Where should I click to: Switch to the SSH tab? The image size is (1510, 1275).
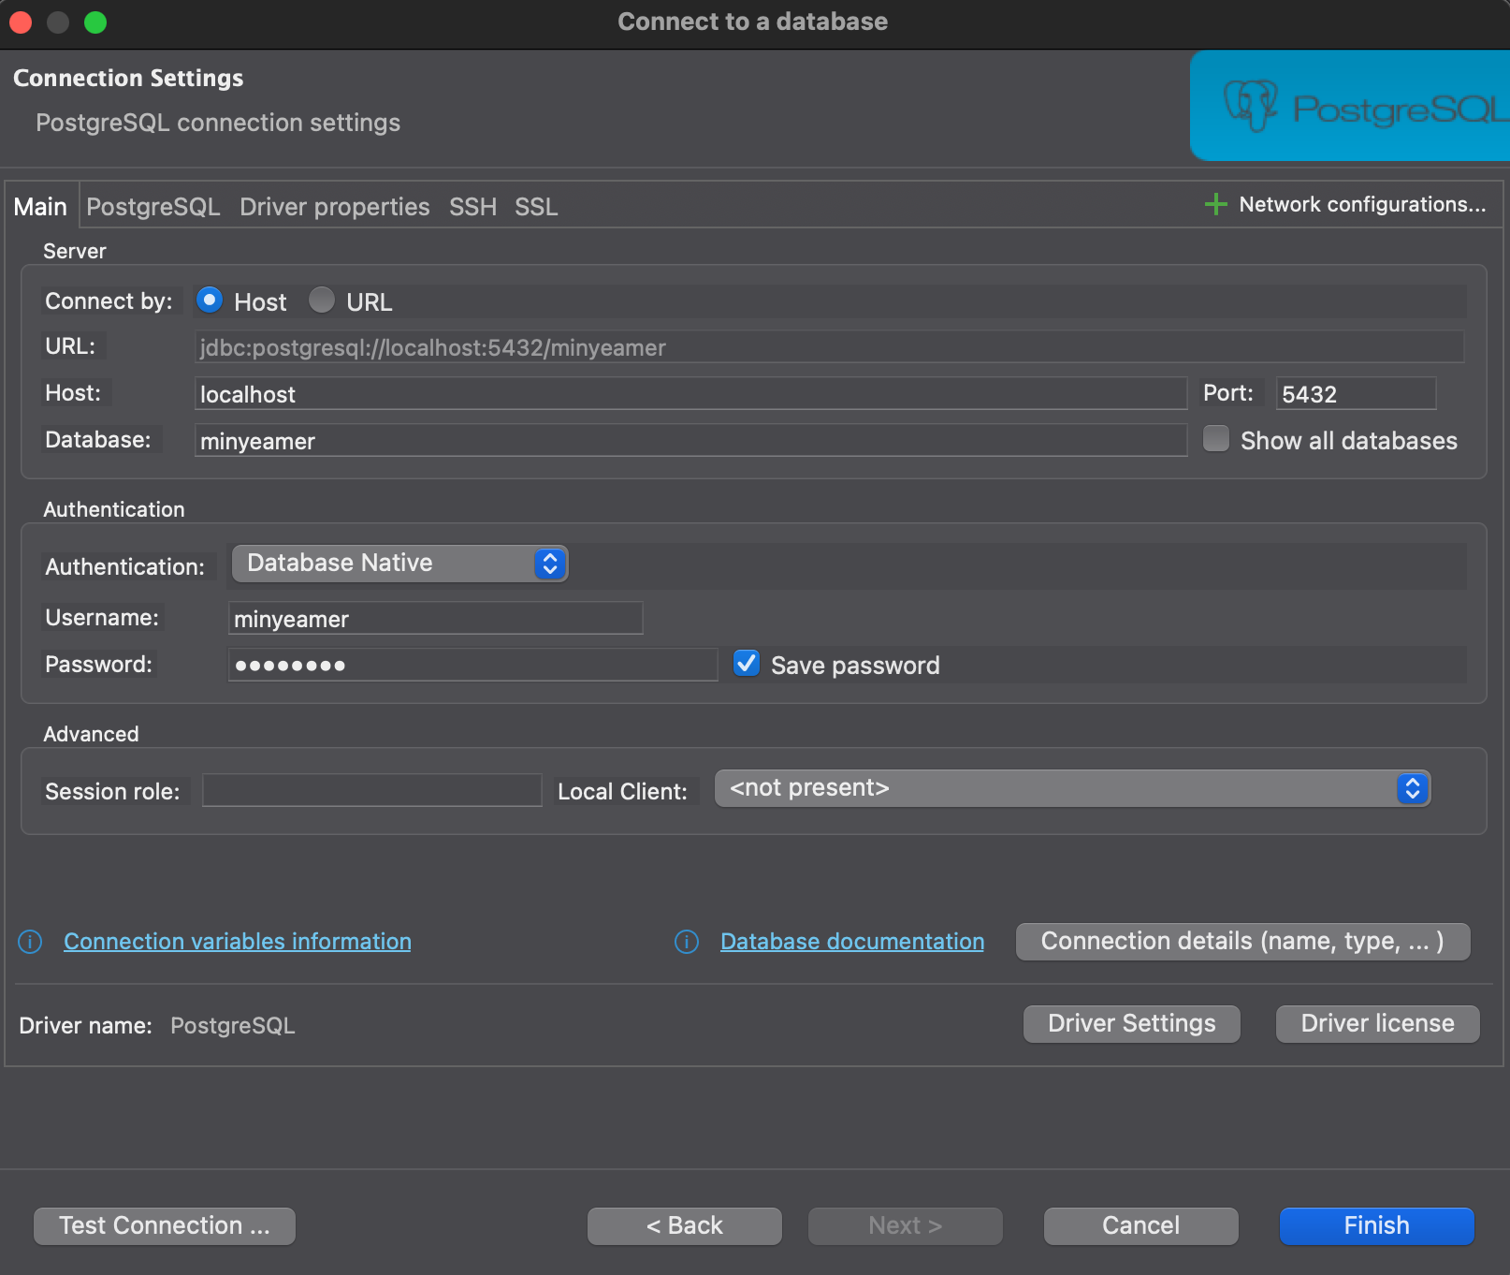pyautogui.click(x=472, y=207)
